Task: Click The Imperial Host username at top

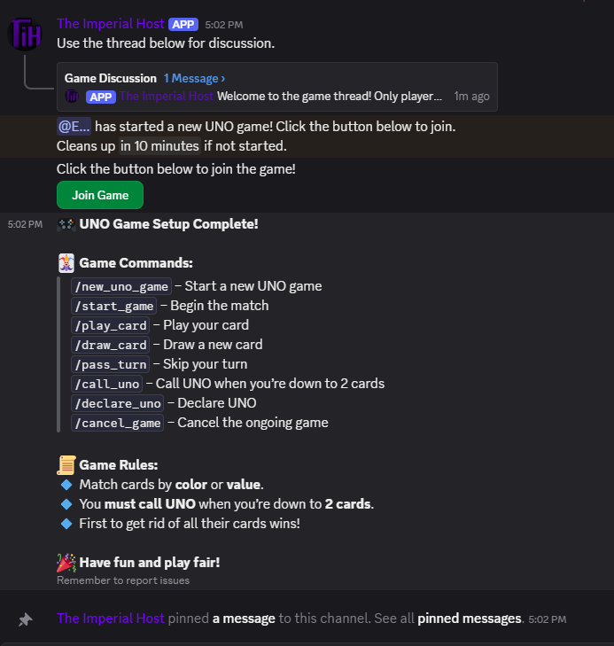Action: (111, 24)
